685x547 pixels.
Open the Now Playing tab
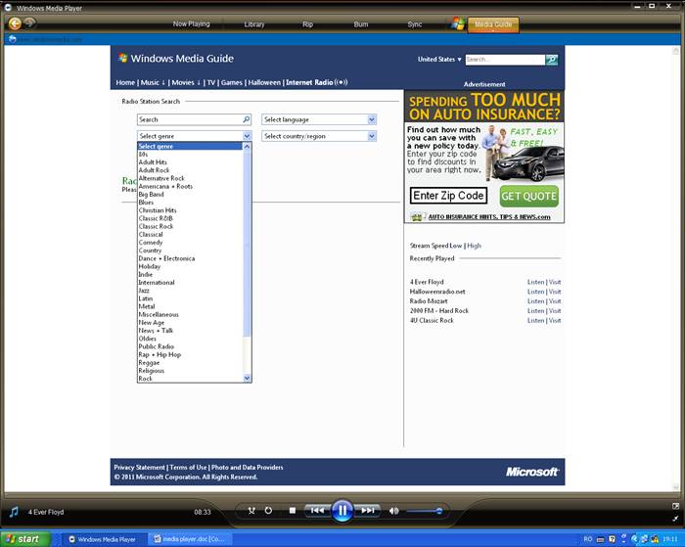coord(192,24)
